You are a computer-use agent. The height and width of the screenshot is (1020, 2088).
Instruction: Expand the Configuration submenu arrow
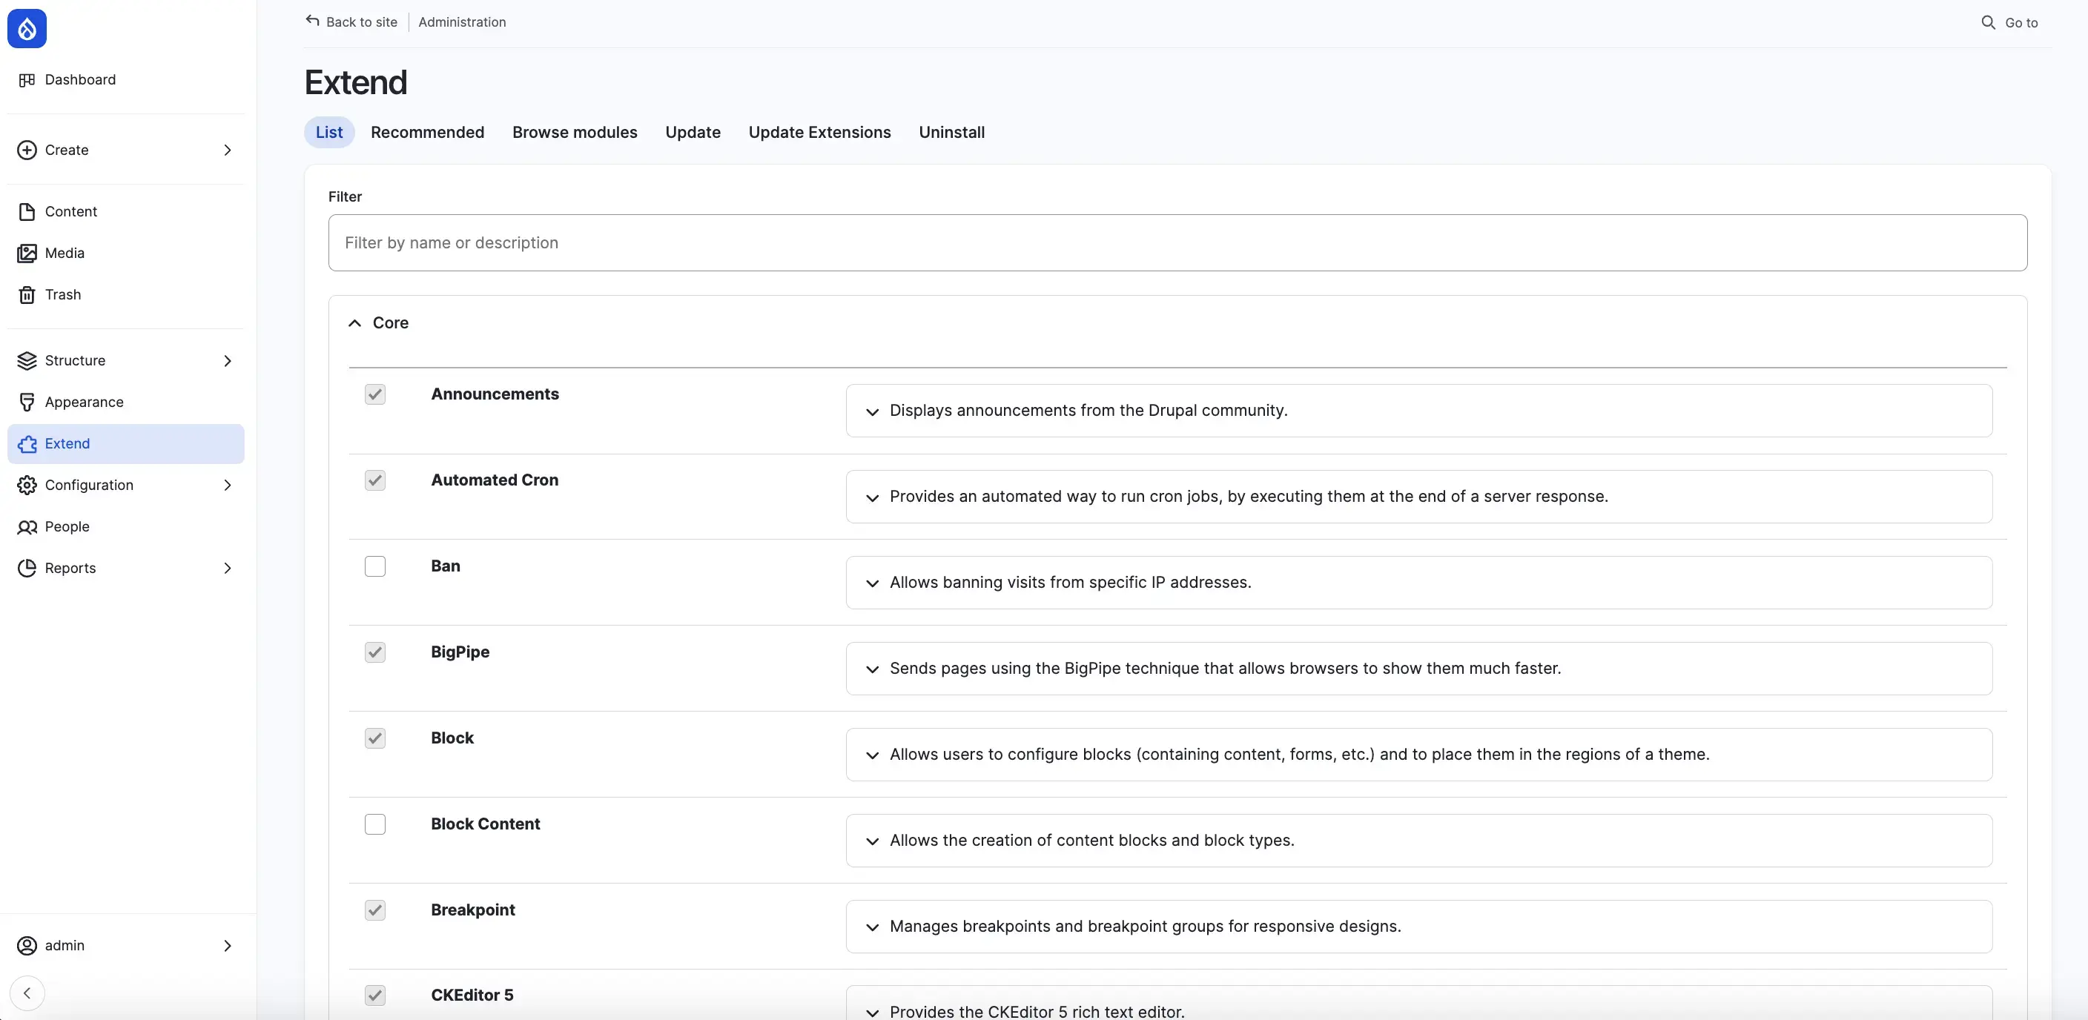[x=227, y=486]
